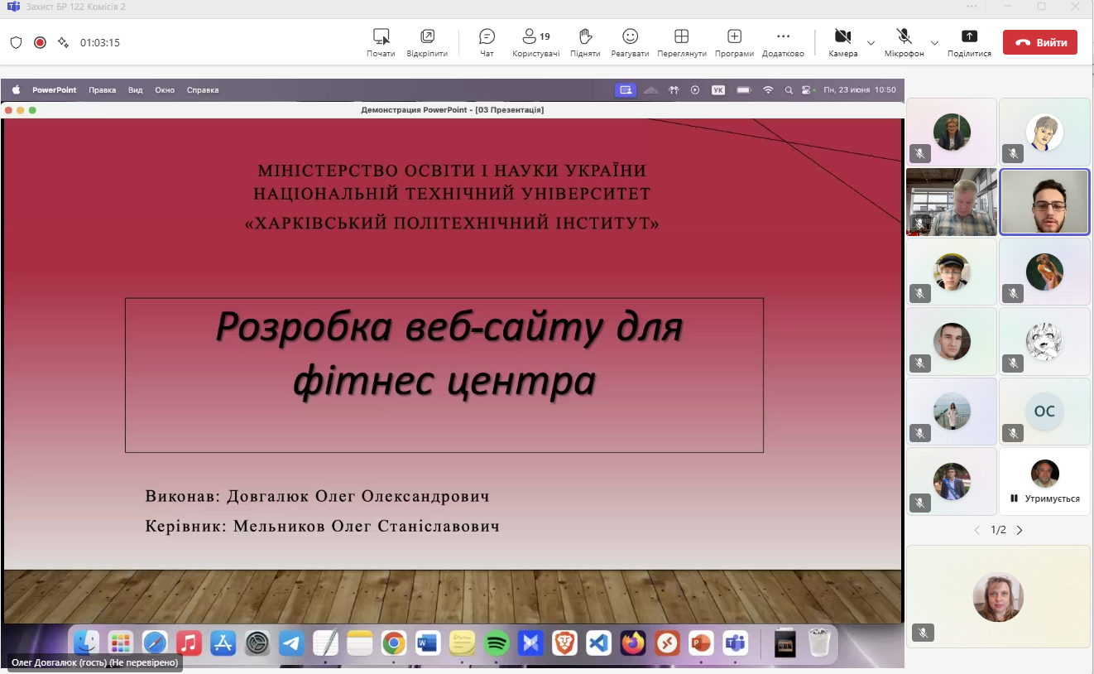Select the OC participant tile

(x=1044, y=412)
